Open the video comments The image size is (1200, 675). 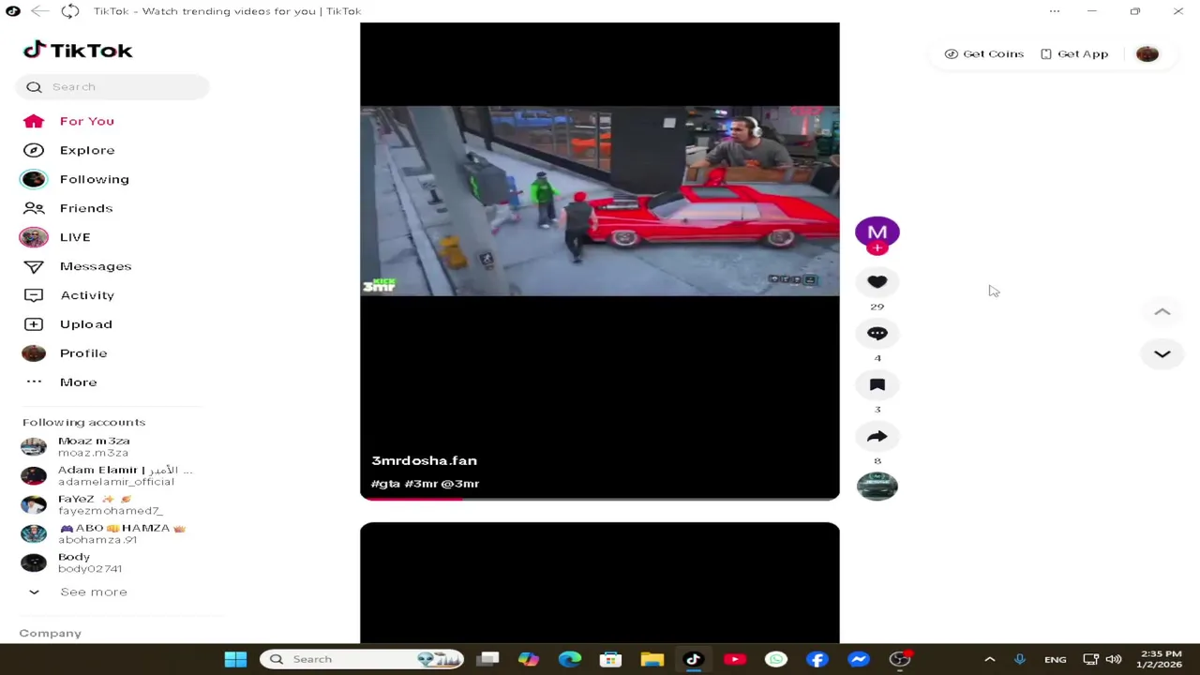point(877,334)
